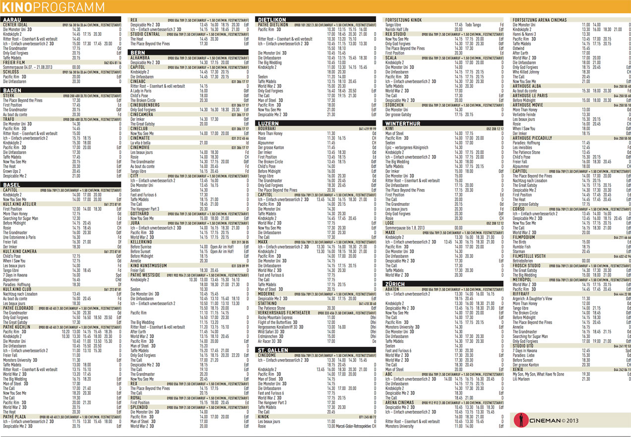Click the STATTKINO cinema name
Viewport: 631px width, 437px height.
click(267, 303)
